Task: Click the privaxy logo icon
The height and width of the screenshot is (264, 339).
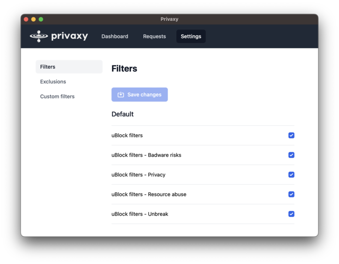Action: 39,36
